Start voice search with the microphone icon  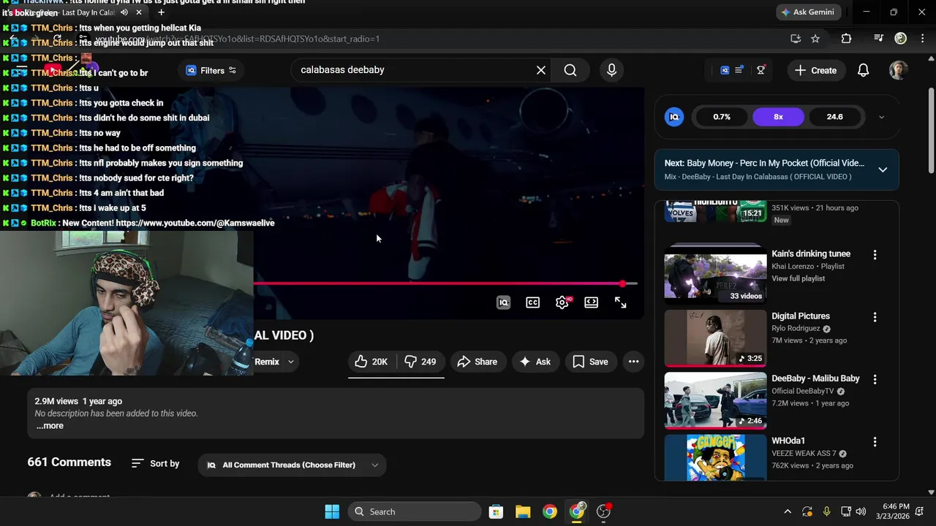[611, 70]
